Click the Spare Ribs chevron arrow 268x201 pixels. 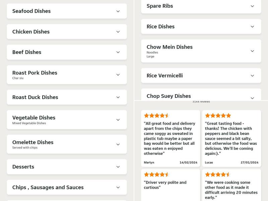(253, 6)
